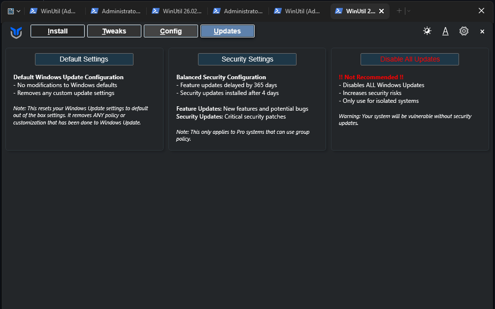The width and height of the screenshot is (495, 309).
Task: Close WinUtil using the small x beside the gear
Action: 482,31
